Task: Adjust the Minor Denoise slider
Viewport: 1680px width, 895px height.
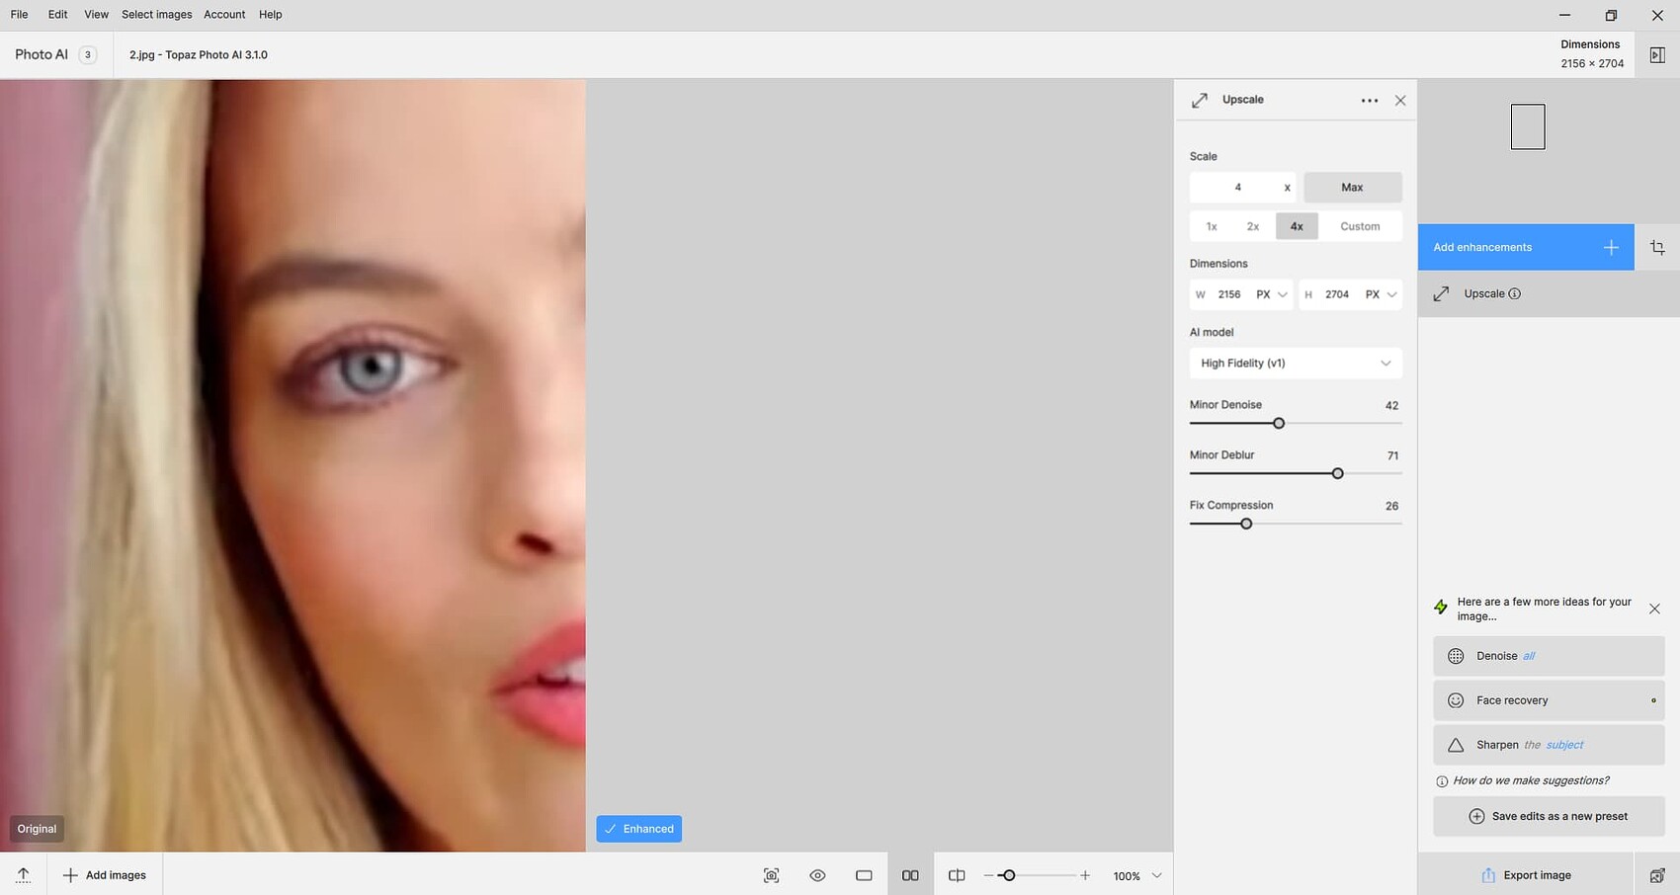Action: (x=1279, y=423)
